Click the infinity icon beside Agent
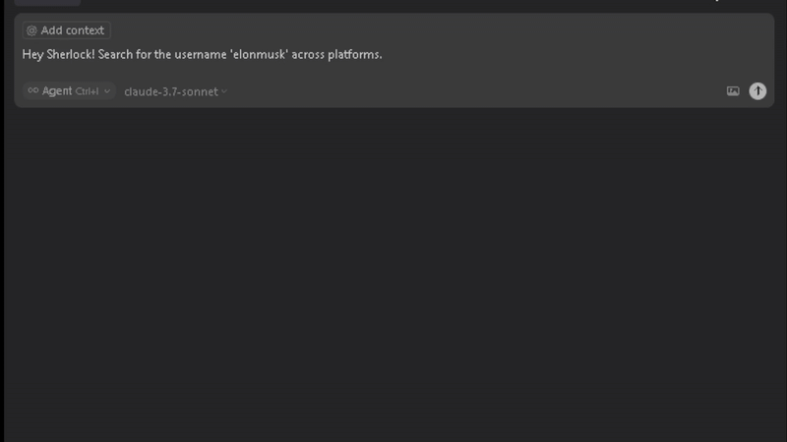The height and width of the screenshot is (442, 787). click(x=33, y=90)
